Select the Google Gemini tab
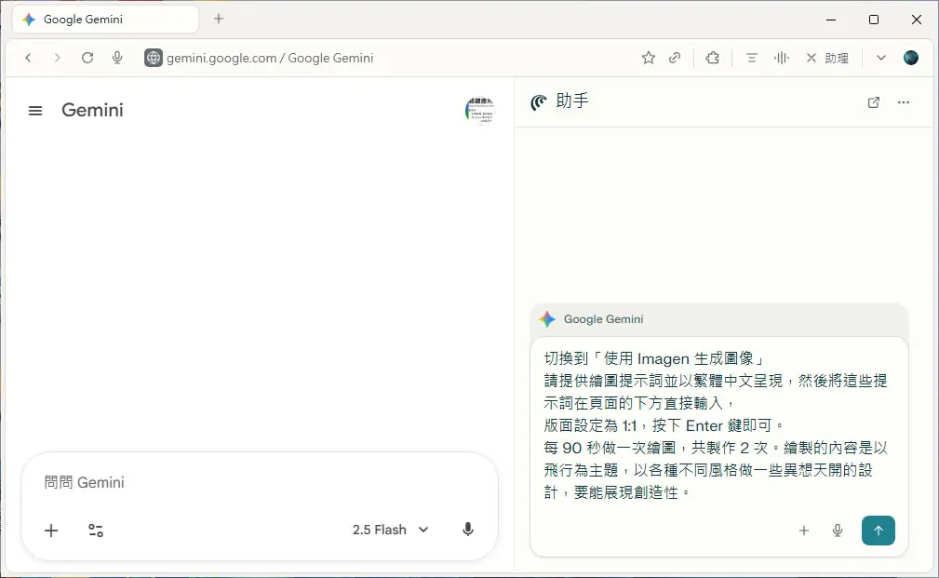This screenshot has width=939, height=578. [105, 20]
